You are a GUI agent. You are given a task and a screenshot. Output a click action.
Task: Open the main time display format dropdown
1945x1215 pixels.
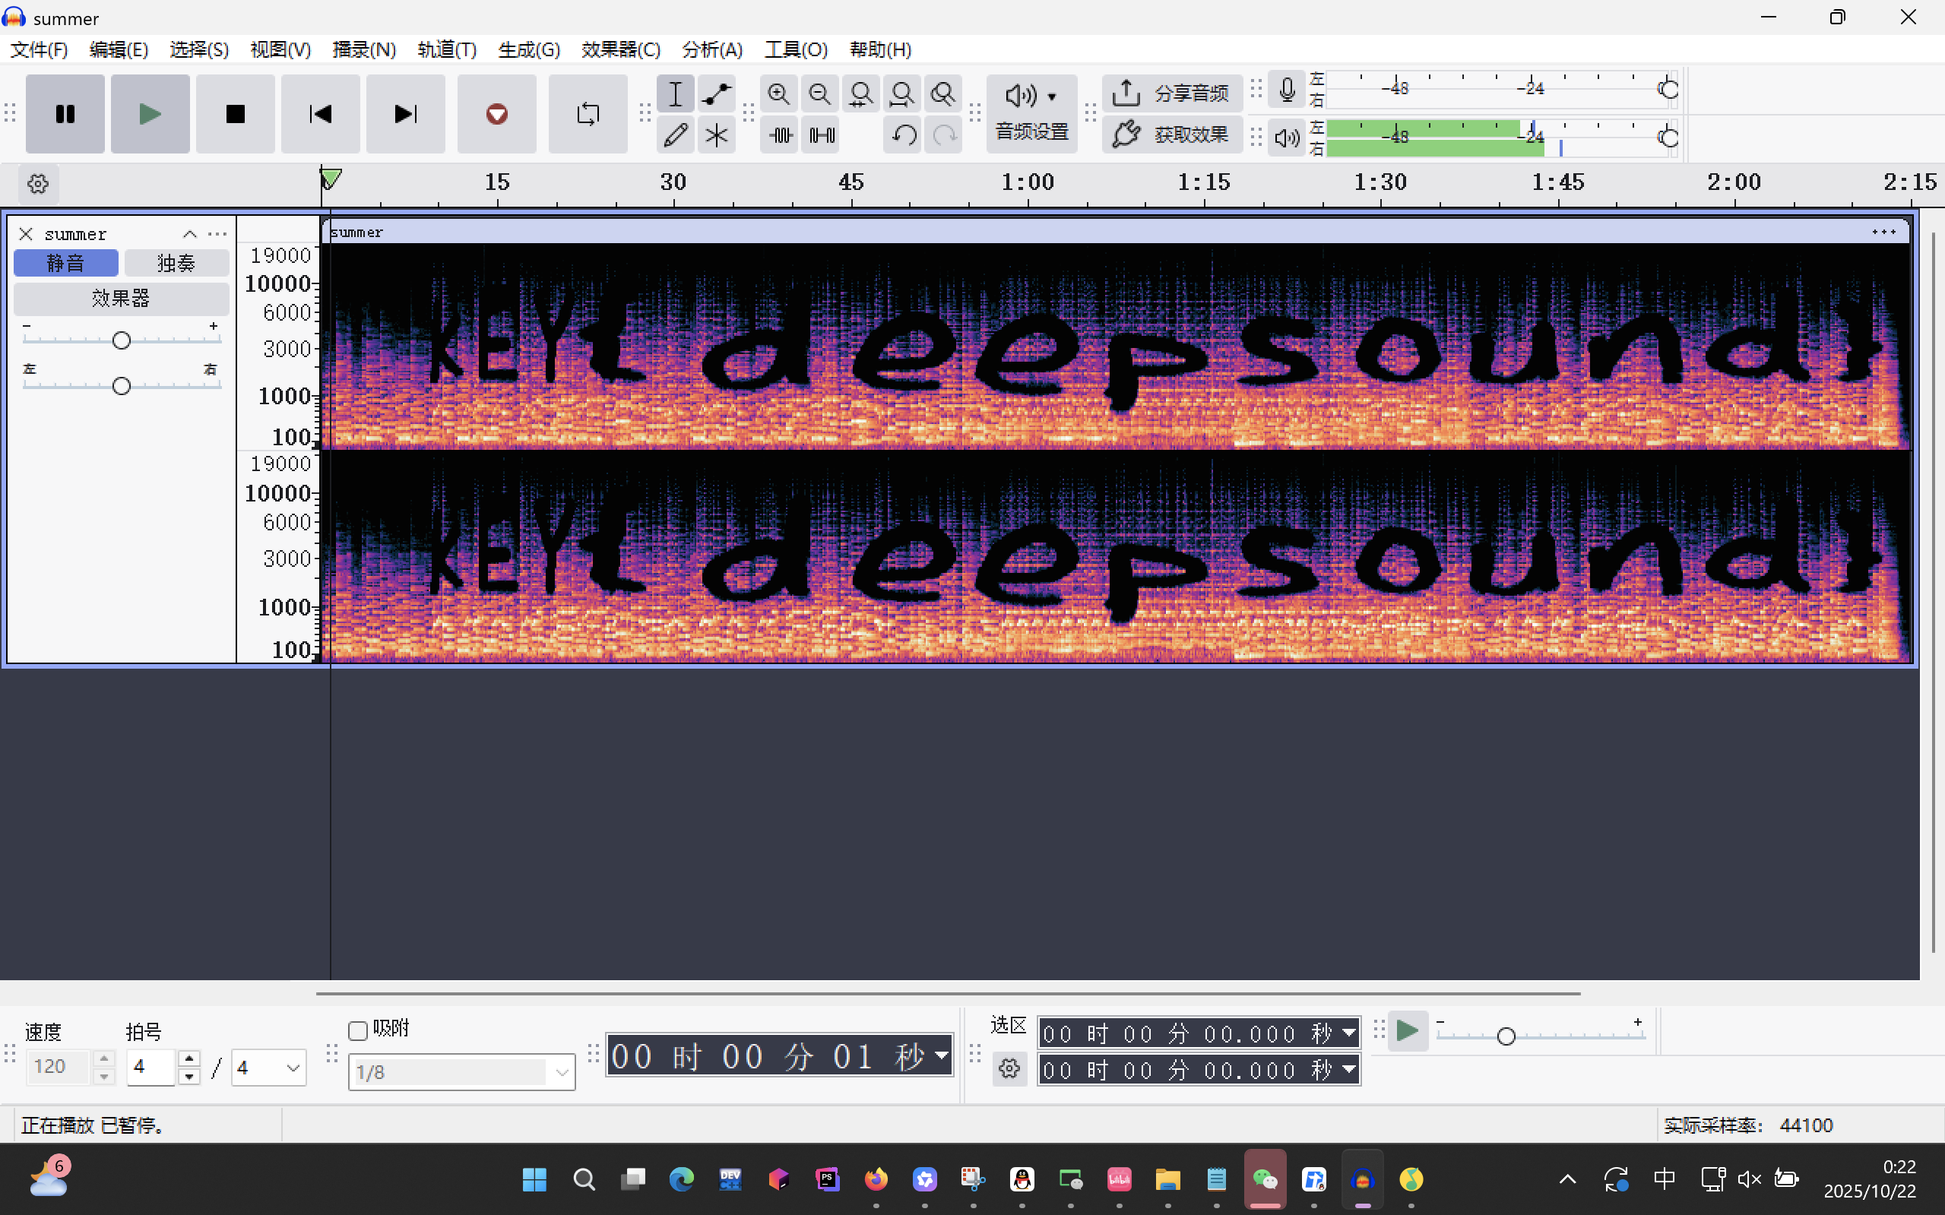[x=941, y=1055]
